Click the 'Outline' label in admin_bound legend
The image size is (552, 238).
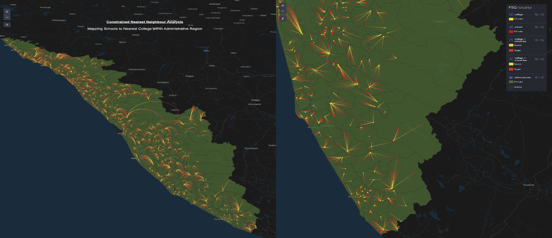518,87
